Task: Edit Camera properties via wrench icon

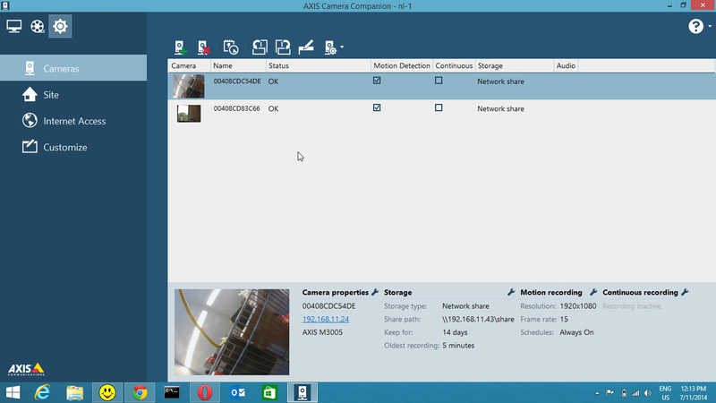Action: 375,292
